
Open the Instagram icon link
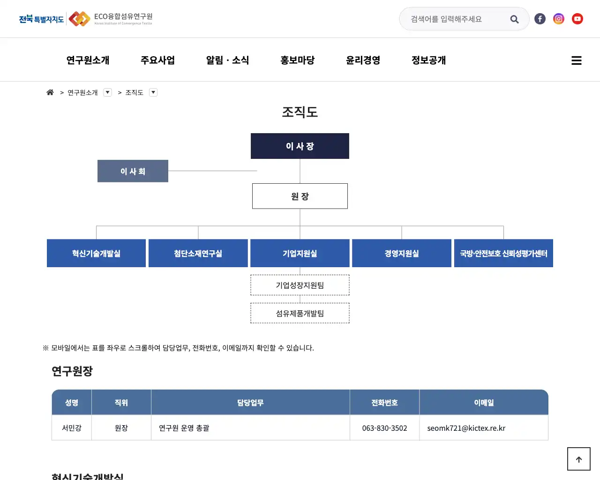(x=559, y=19)
